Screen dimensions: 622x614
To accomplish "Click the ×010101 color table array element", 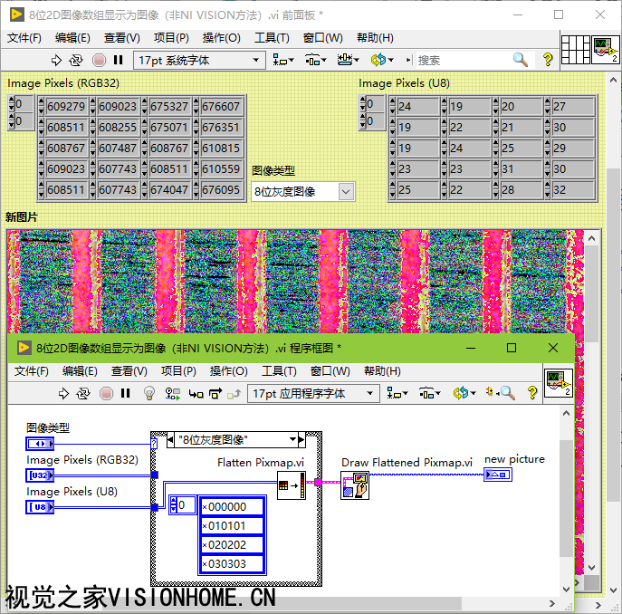I will [232, 525].
